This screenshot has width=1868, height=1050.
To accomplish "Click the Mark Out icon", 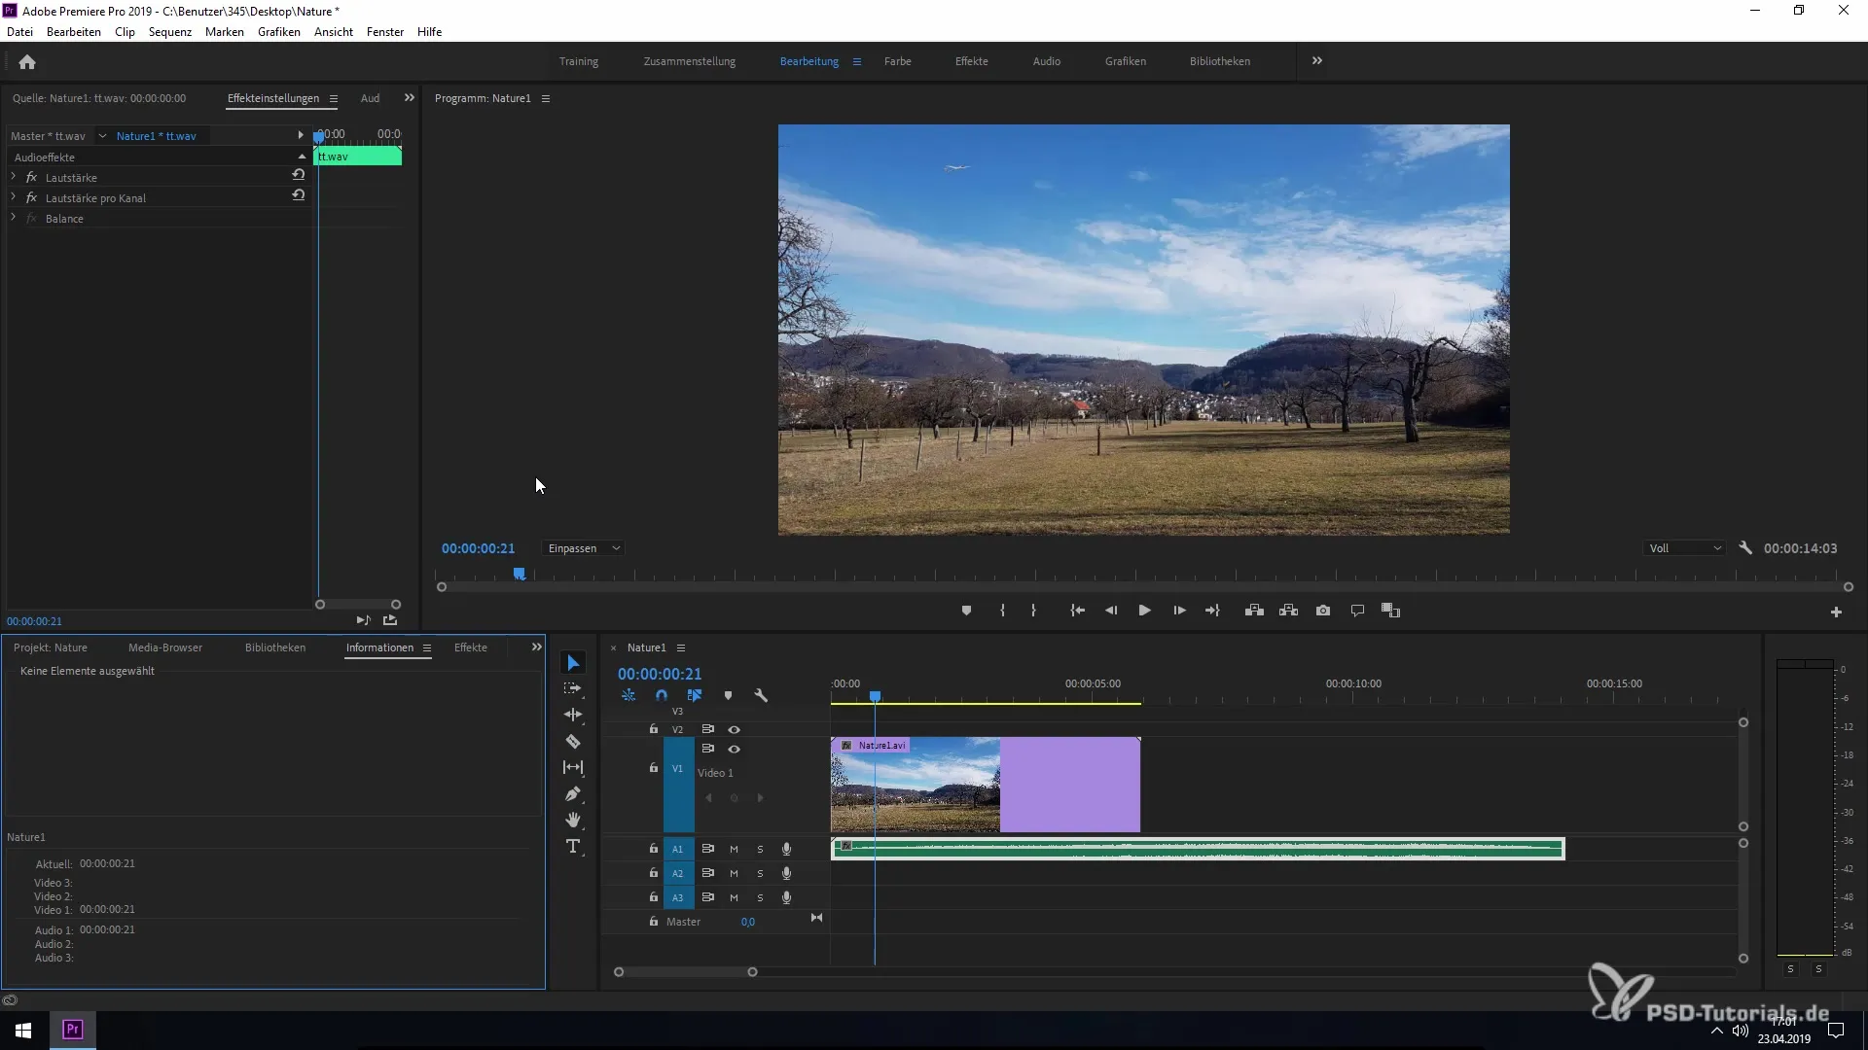I will click(1033, 611).
